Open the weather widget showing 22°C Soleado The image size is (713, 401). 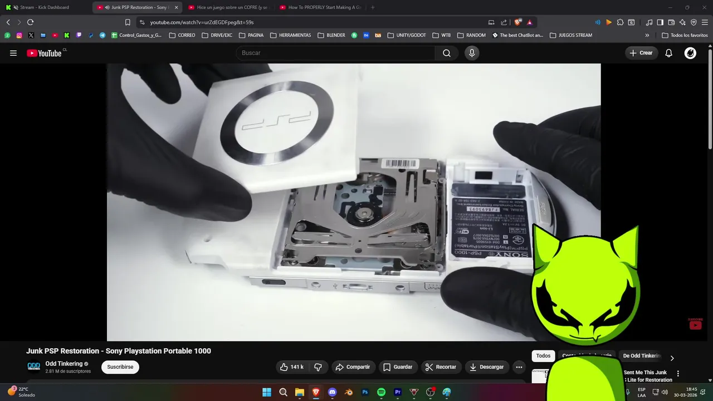click(x=21, y=392)
